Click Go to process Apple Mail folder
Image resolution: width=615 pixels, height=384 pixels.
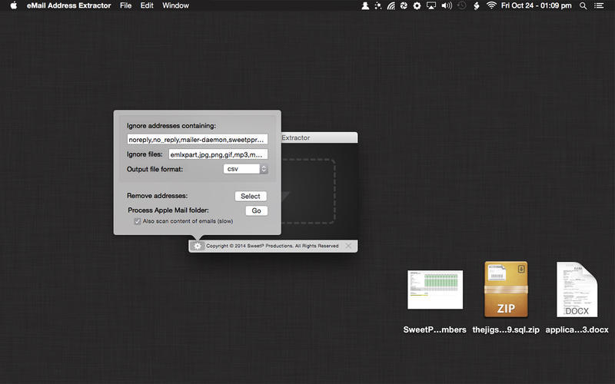coord(257,210)
